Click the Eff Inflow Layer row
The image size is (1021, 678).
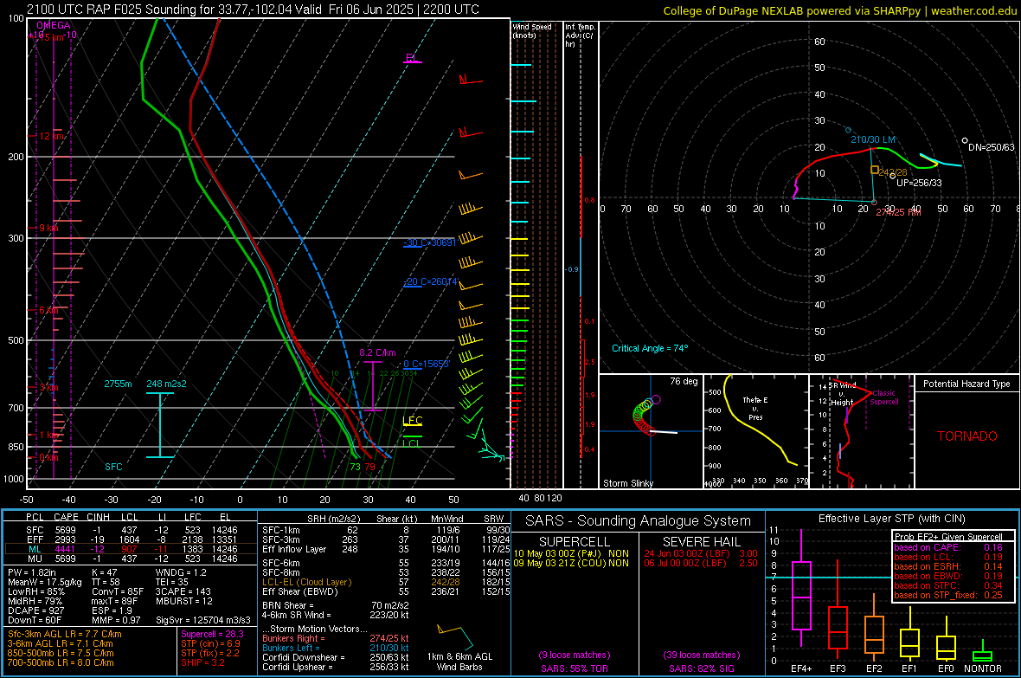386,549
